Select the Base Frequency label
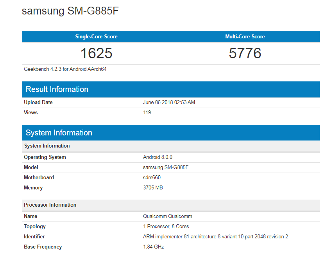 pyautogui.click(x=43, y=247)
